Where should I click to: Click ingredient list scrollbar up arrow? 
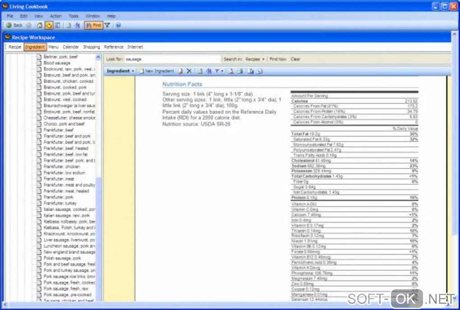(98, 57)
